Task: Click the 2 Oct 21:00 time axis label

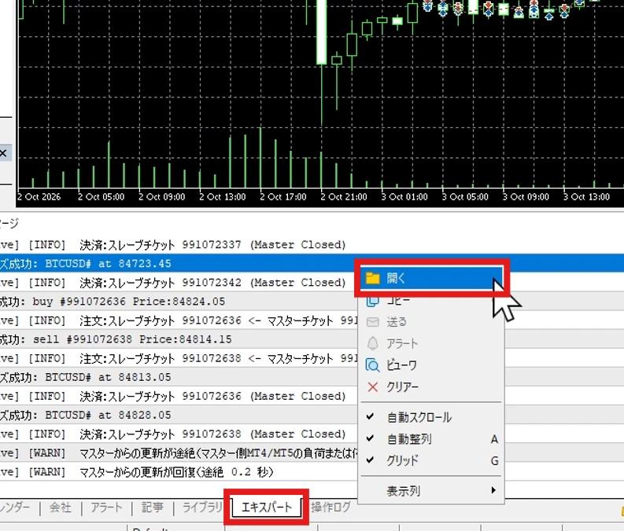Action: pos(344,197)
